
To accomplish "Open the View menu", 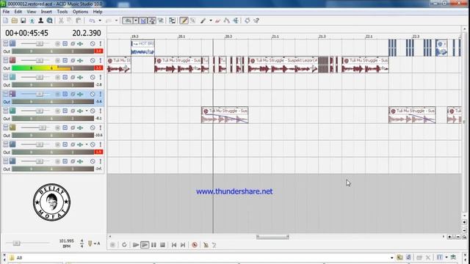I will 32,12.
